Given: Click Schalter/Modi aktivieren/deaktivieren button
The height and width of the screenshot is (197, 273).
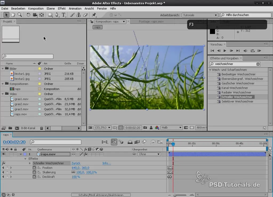Looking at the screenshot, I should (x=101, y=195).
